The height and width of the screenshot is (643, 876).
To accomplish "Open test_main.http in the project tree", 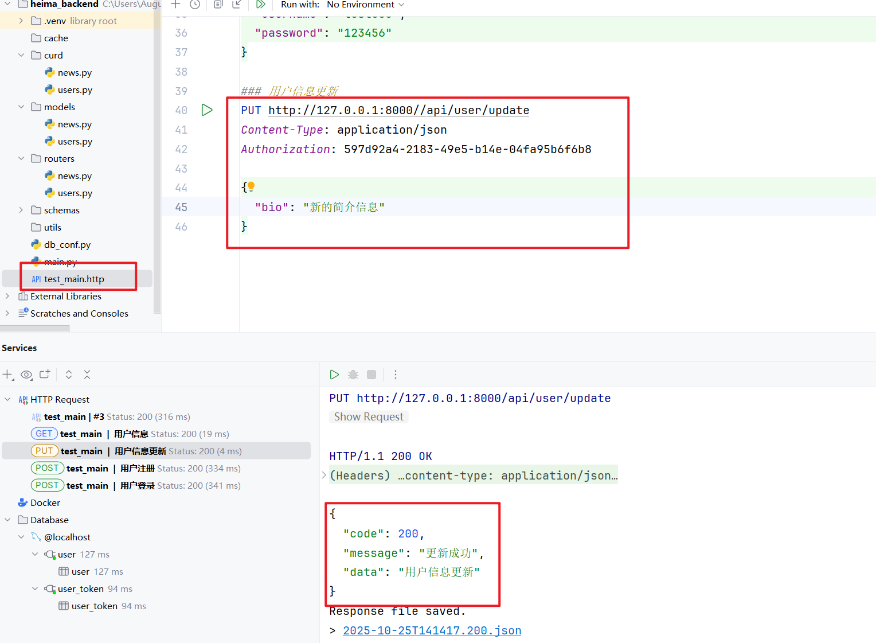I will [x=74, y=279].
